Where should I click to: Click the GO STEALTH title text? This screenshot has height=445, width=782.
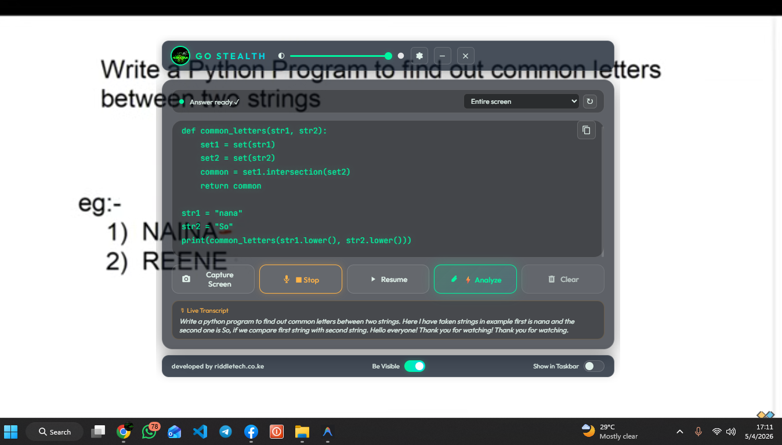(230, 56)
